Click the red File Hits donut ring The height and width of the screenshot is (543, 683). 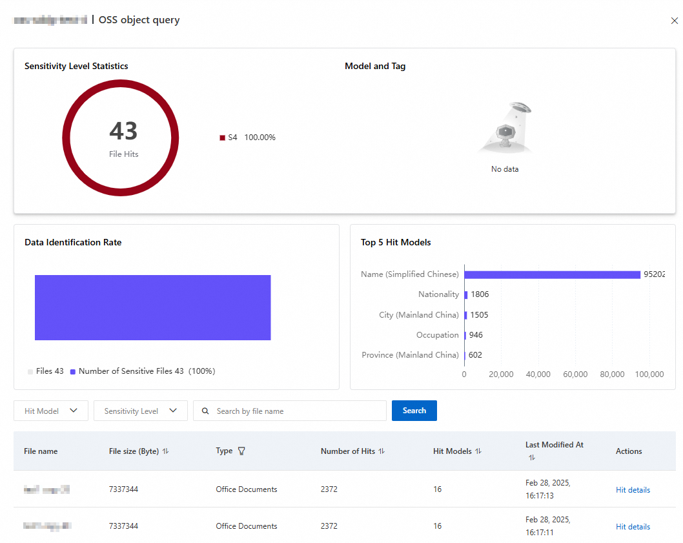[66, 138]
